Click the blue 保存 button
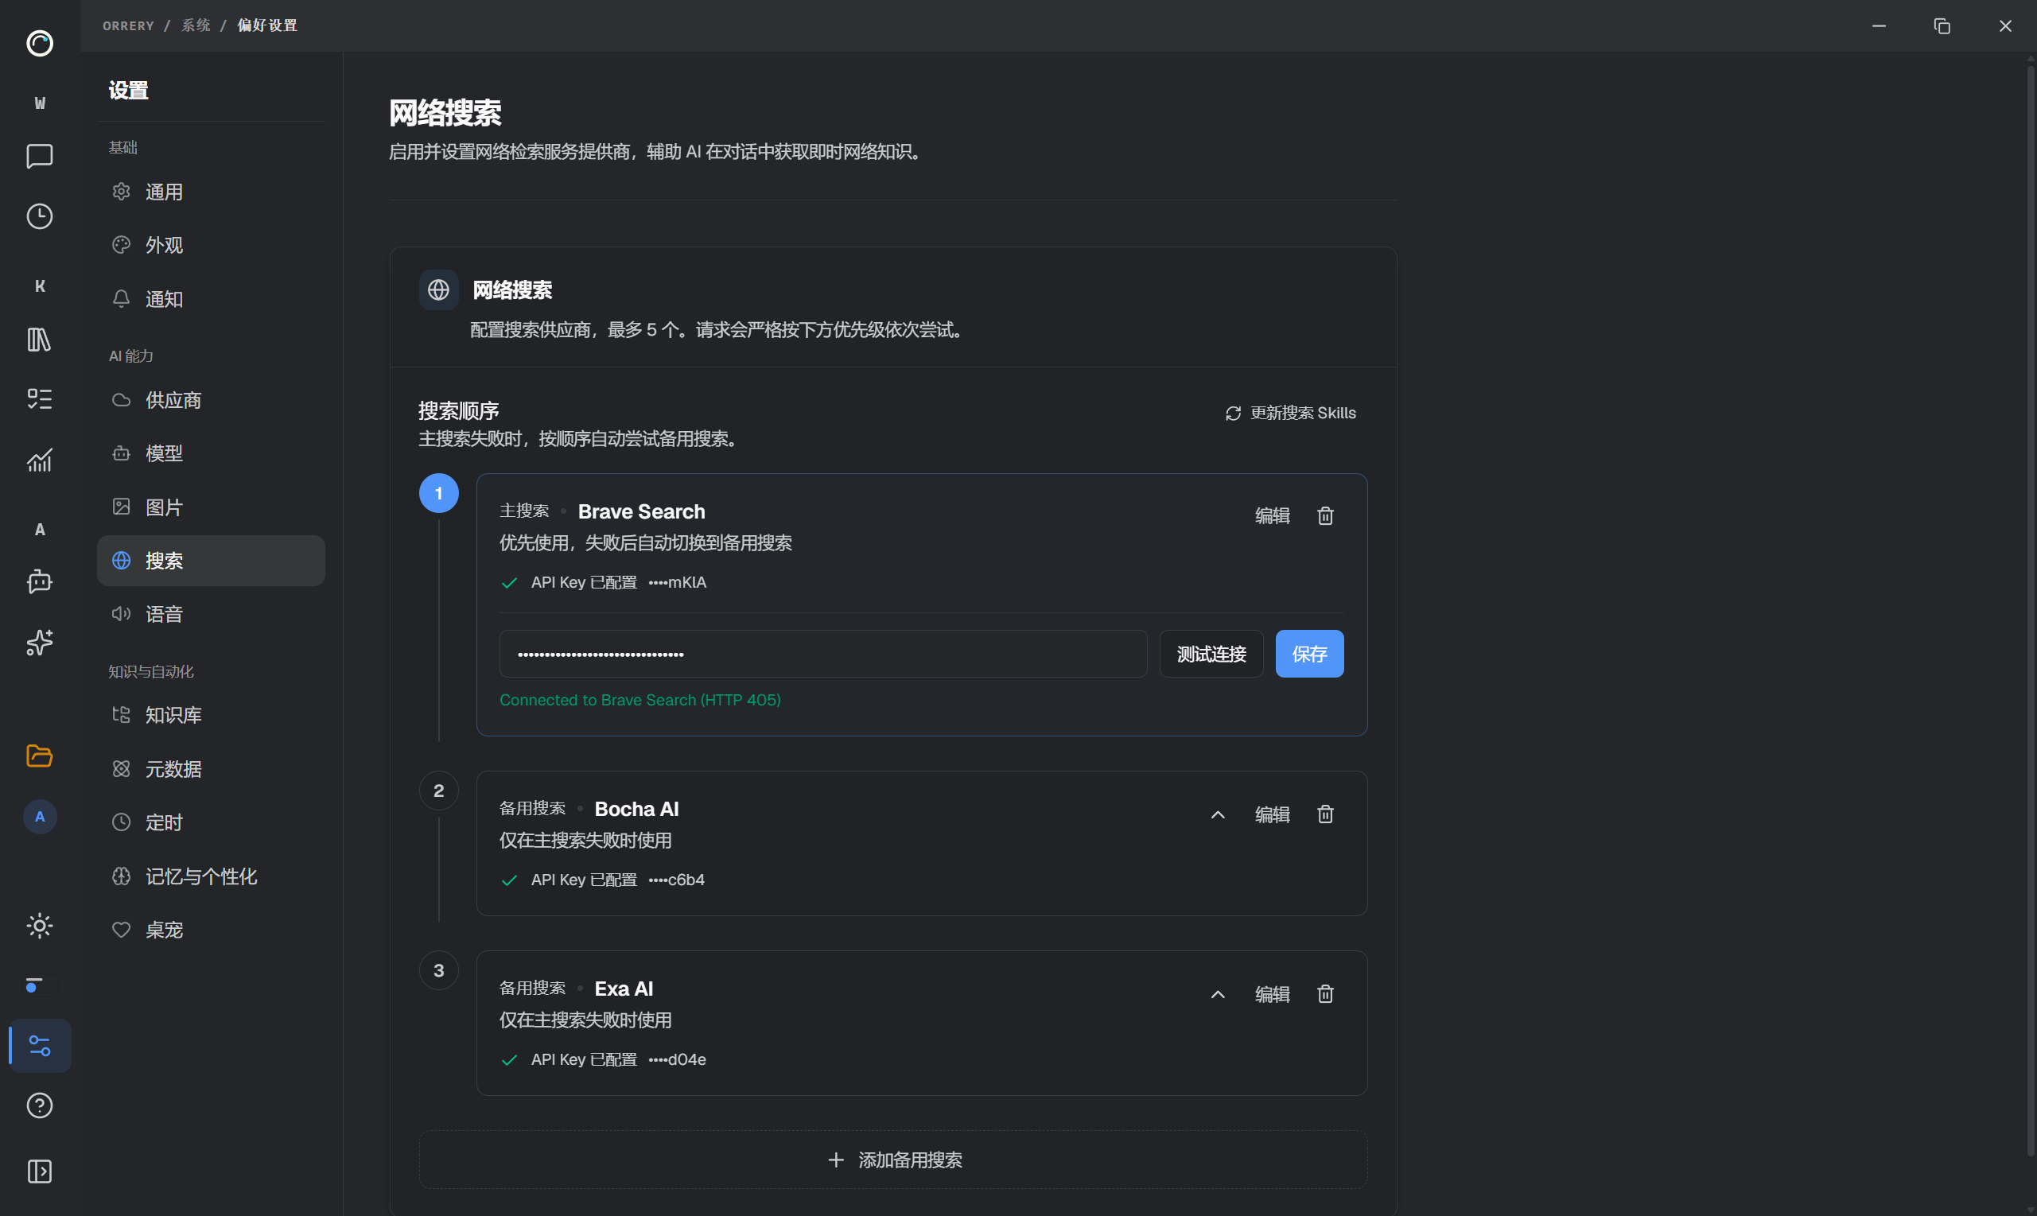Screen dimensions: 2037x1216 coord(1309,654)
